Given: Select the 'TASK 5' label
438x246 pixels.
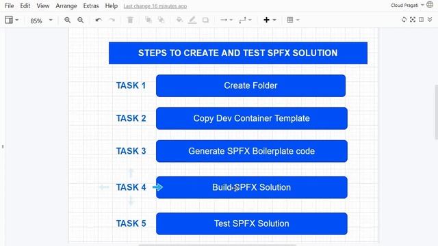Looking at the screenshot, I should (x=131, y=223).
